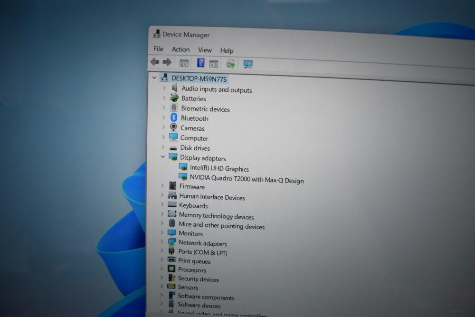Click the Disk drives category icon
Viewport: 475px width, 317px height.
(173, 148)
